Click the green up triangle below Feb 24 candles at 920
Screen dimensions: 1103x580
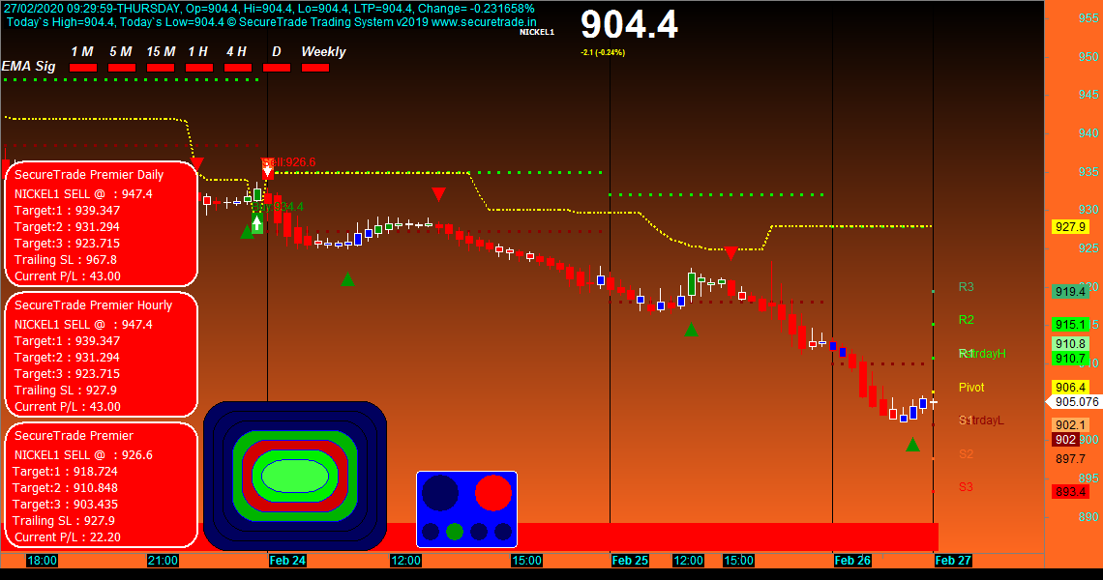click(347, 279)
